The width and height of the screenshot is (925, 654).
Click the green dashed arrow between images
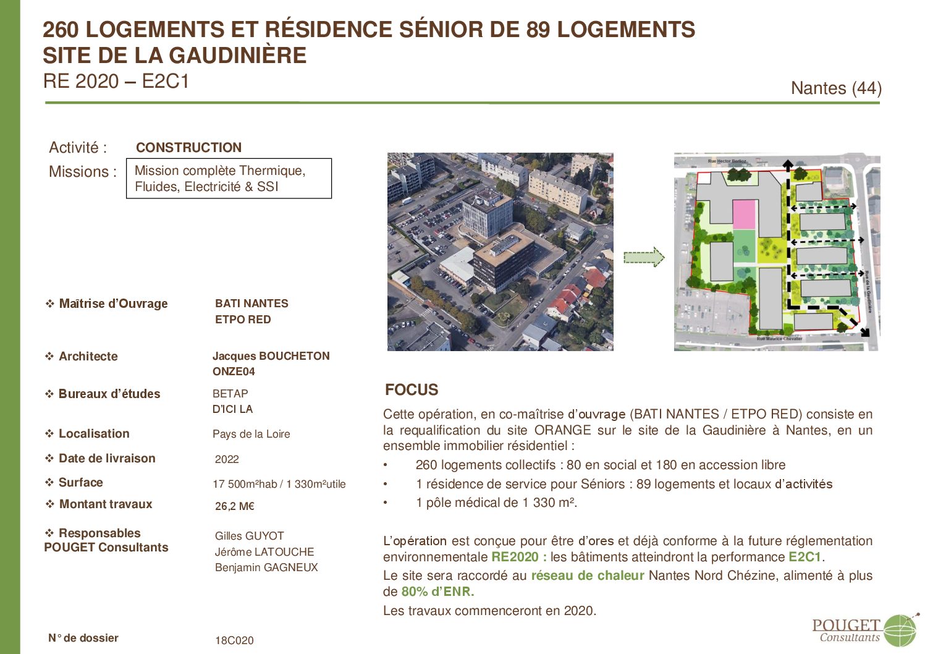pos(644,257)
